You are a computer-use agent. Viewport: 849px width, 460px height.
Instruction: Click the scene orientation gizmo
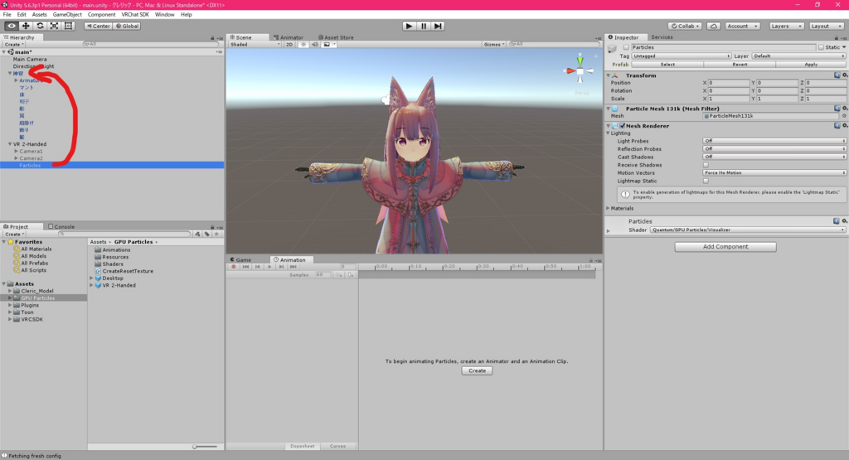pyautogui.click(x=580, y=71)
